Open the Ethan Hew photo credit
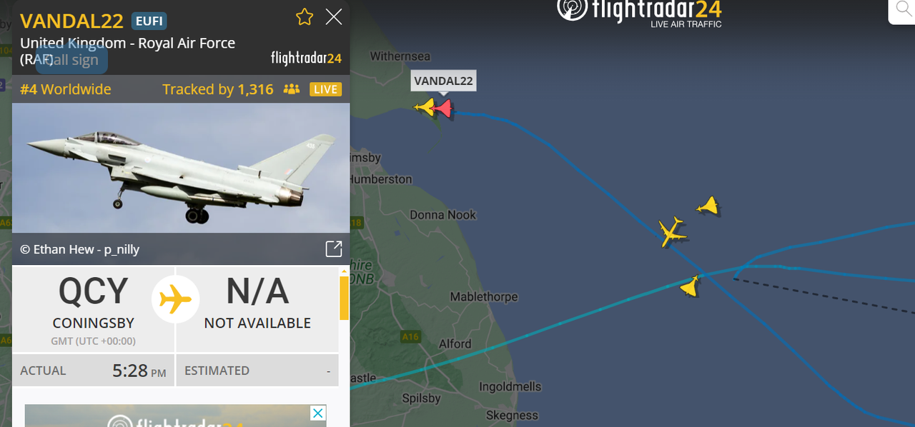 click(x=79, y=249)
